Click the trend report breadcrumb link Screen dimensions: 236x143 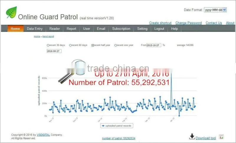click(x=48, y=36)
